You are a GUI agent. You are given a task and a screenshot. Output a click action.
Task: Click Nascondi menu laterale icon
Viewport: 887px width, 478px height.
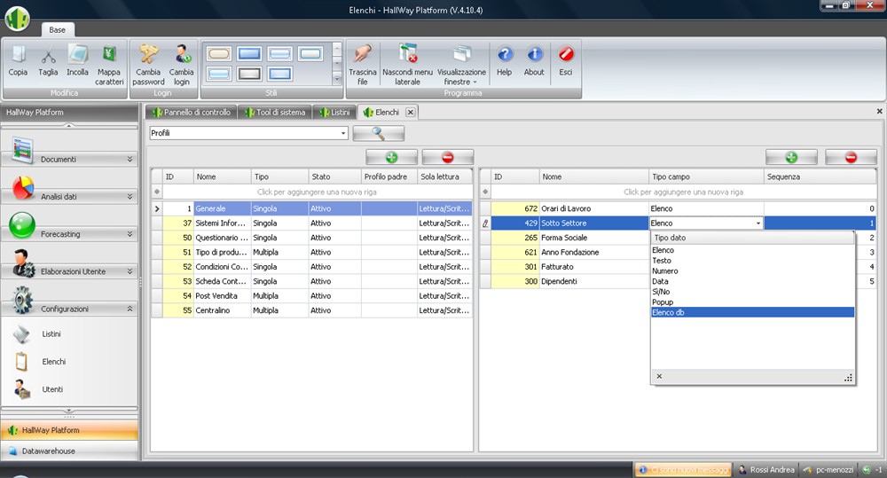pos(407,65)
